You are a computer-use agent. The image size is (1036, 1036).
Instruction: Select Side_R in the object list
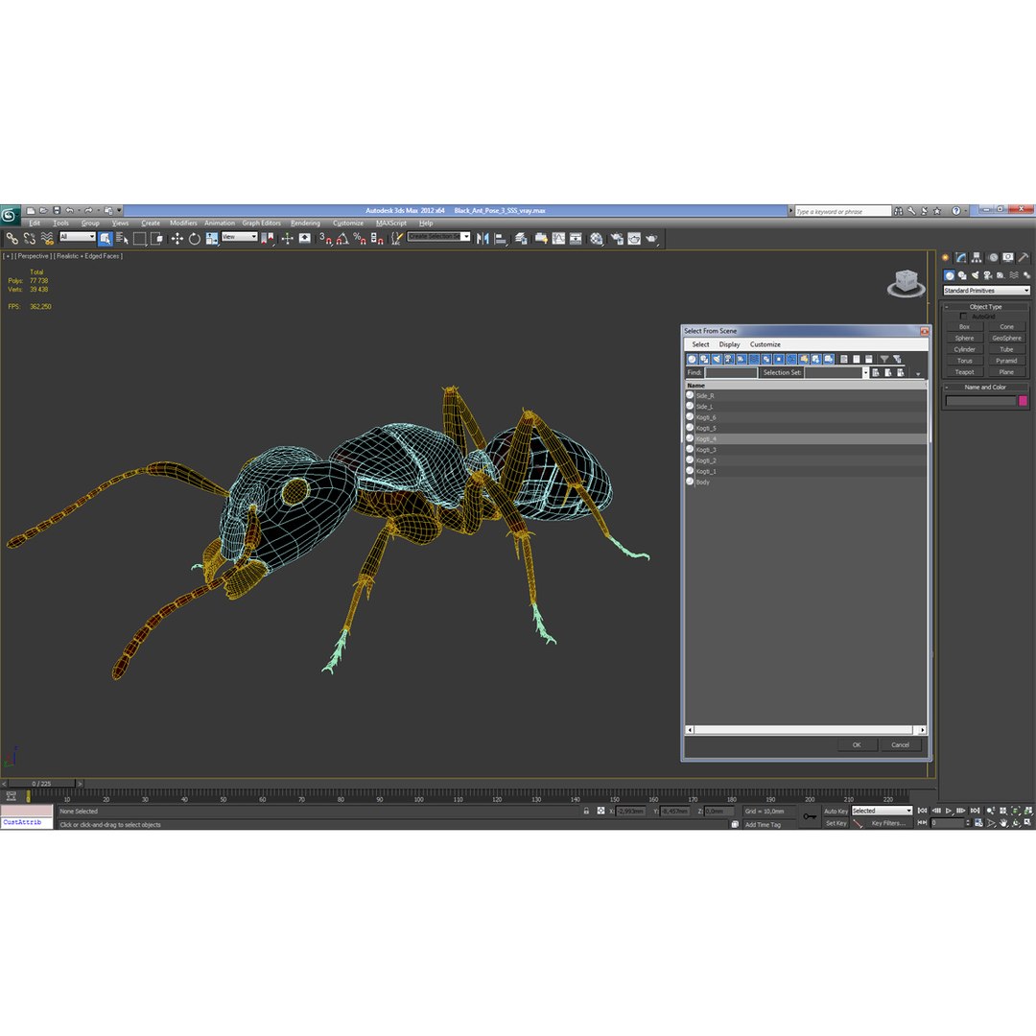(x=806, y=396)
